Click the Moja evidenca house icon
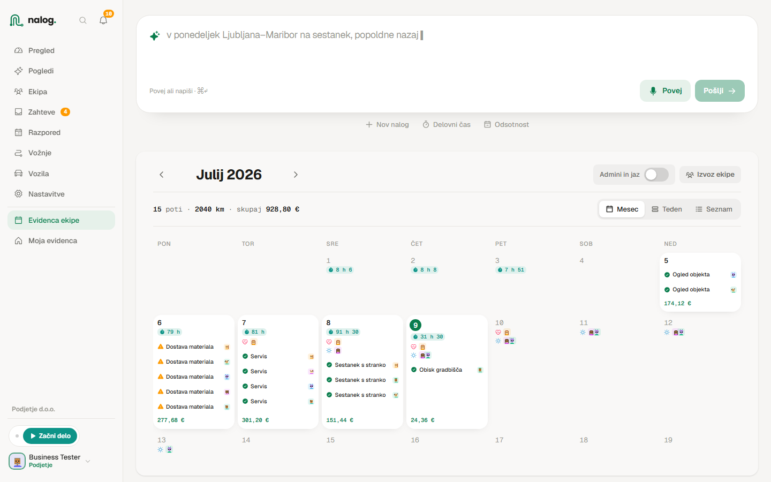The height and width of the screenshot is (482, 771). 18,240
